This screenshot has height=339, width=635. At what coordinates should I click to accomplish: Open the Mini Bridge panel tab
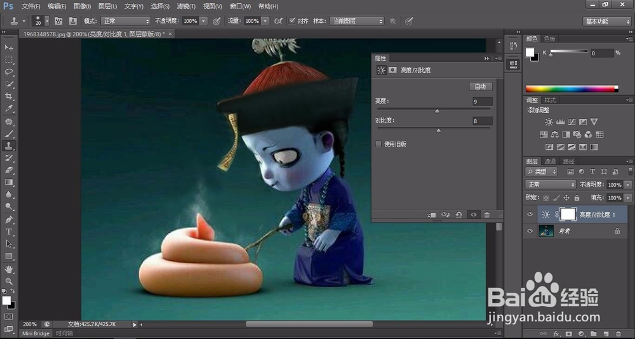[x=36, y=334]
